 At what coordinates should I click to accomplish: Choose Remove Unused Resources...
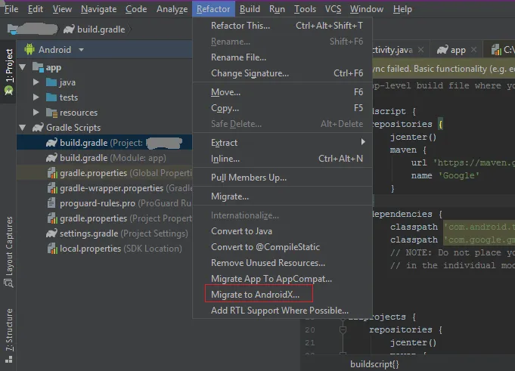[x=283, y=263]
